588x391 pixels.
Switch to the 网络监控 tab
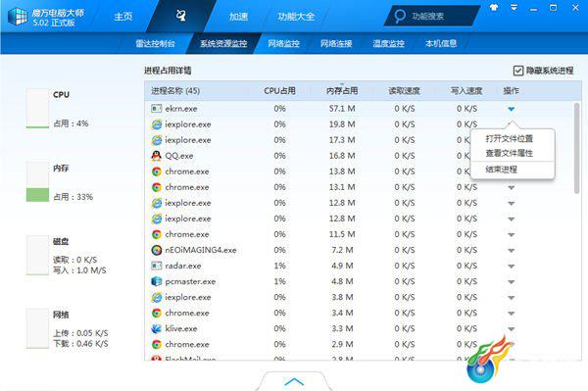pos(283,43)
